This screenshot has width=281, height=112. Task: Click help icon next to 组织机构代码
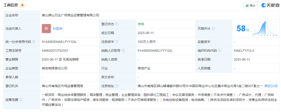(219, 51)
